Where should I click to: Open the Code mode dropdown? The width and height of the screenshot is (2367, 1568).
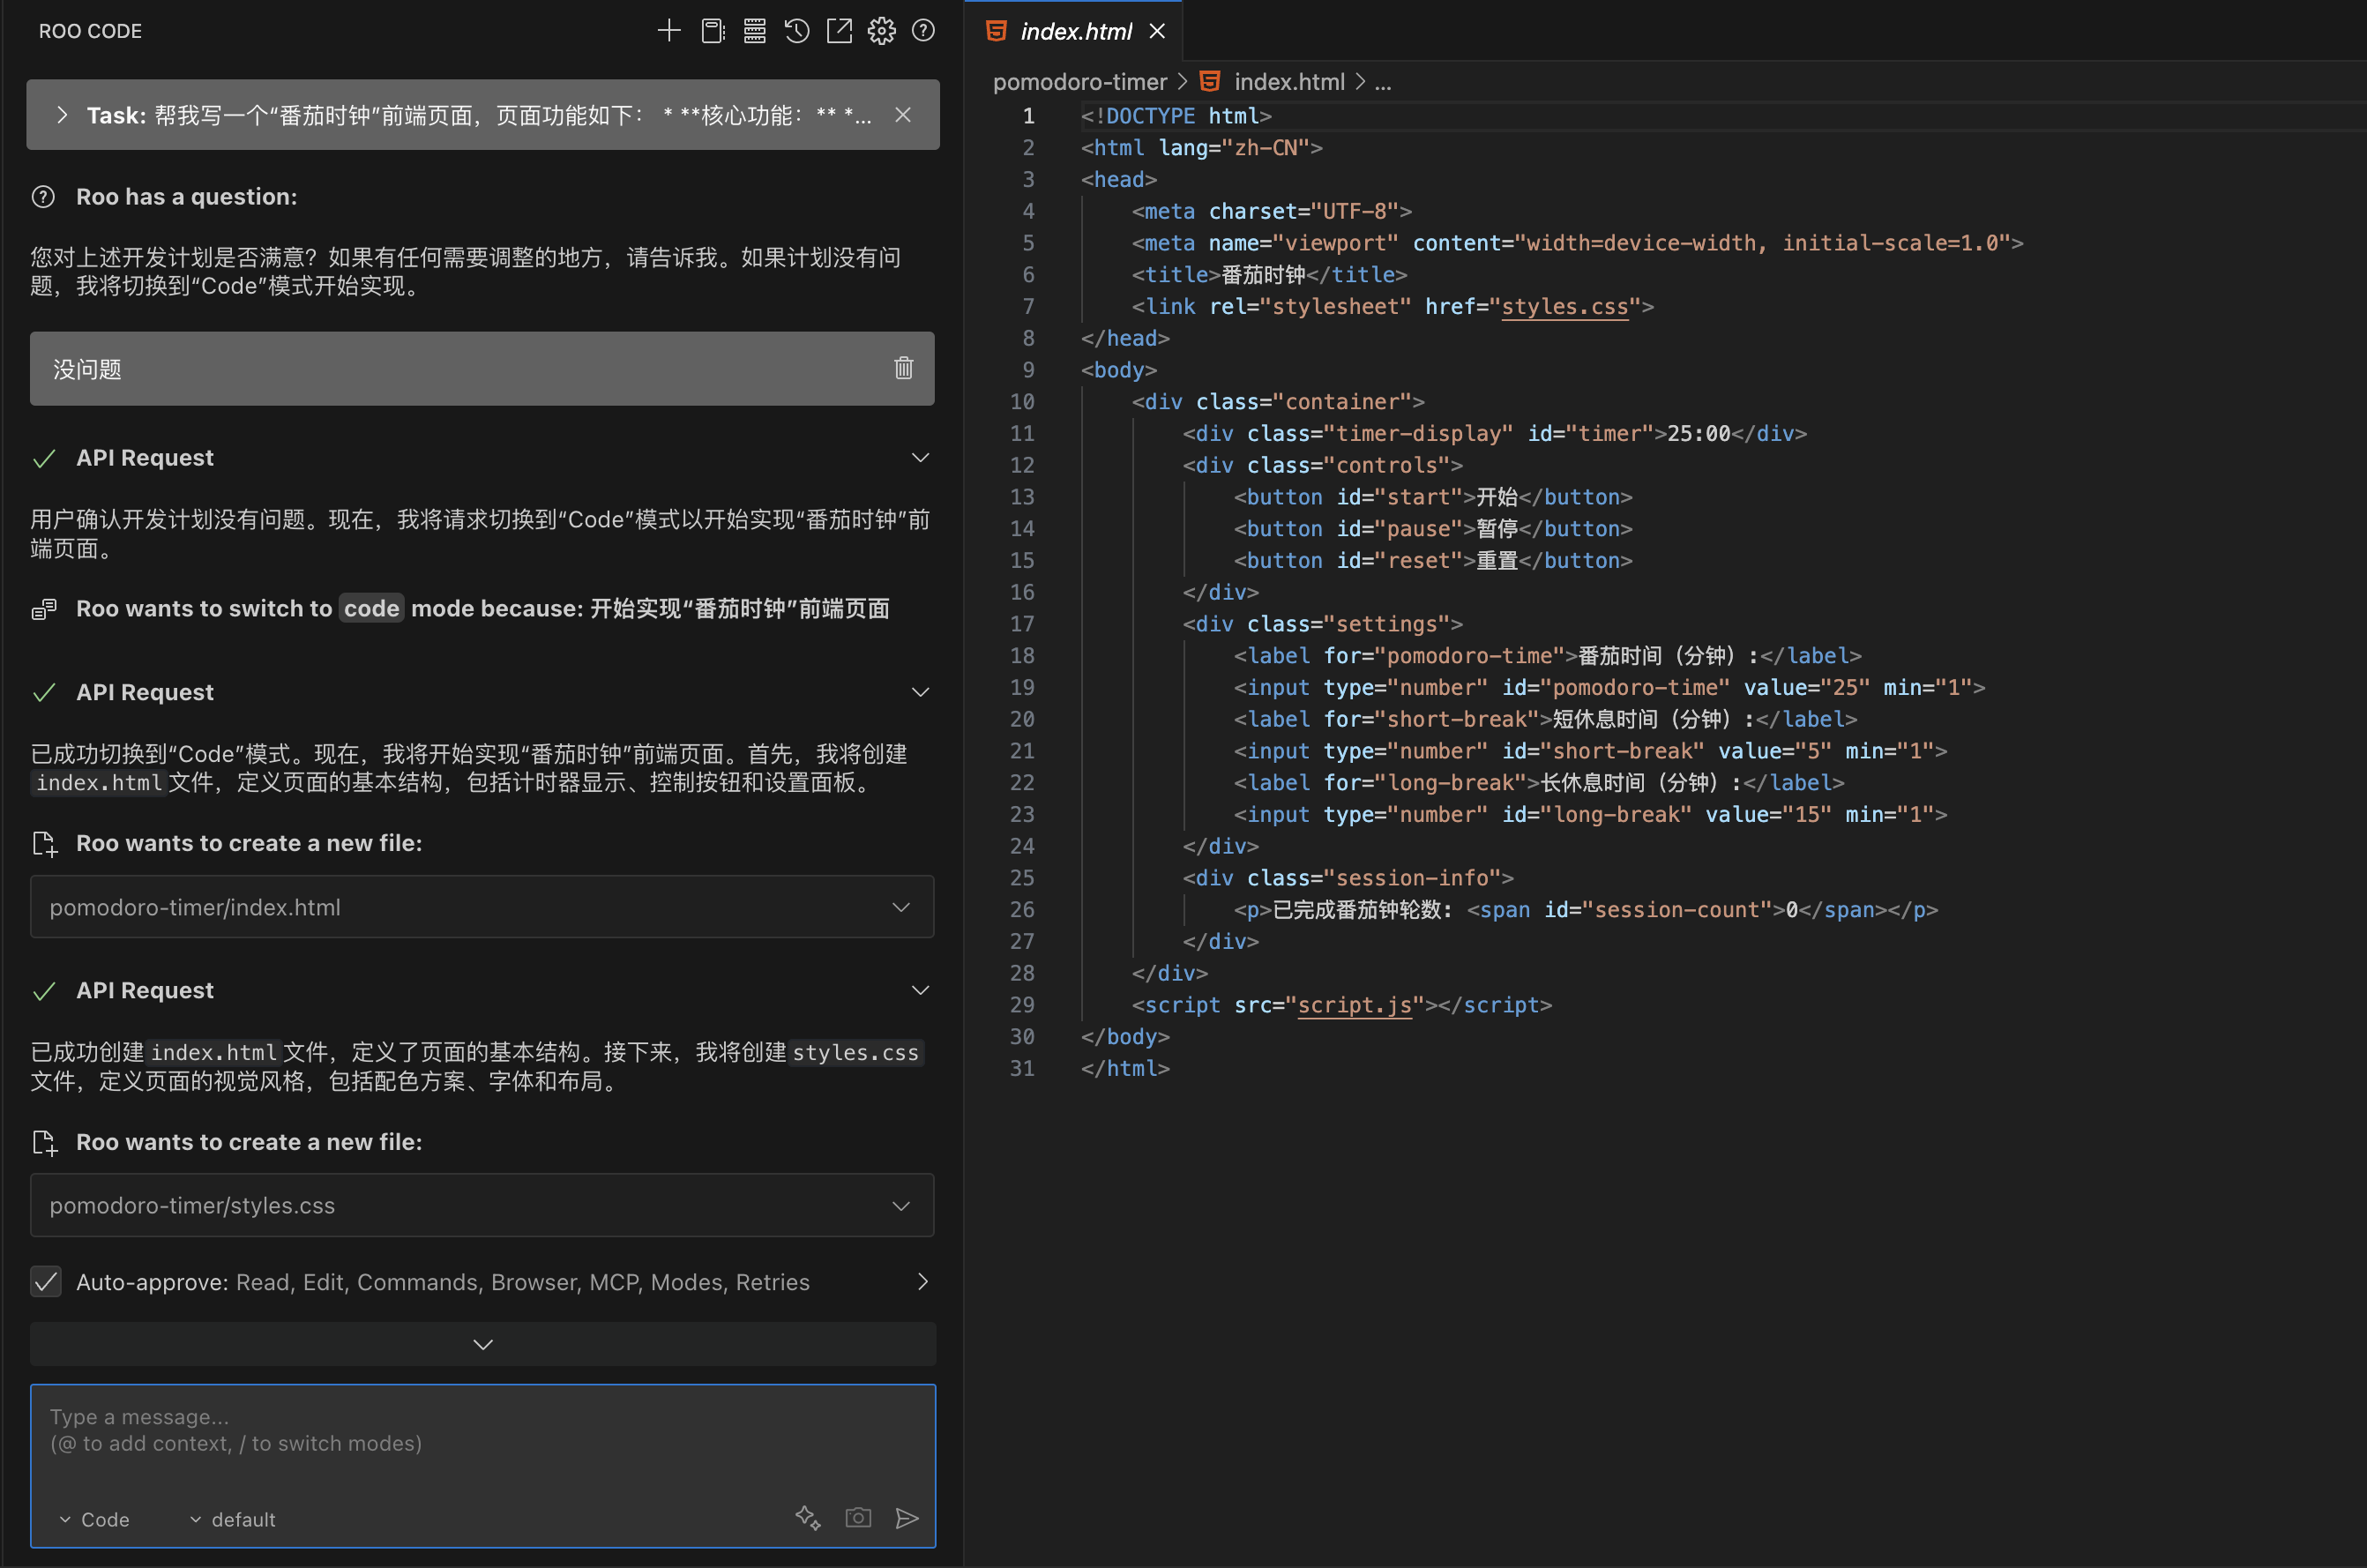[95, 1519]
